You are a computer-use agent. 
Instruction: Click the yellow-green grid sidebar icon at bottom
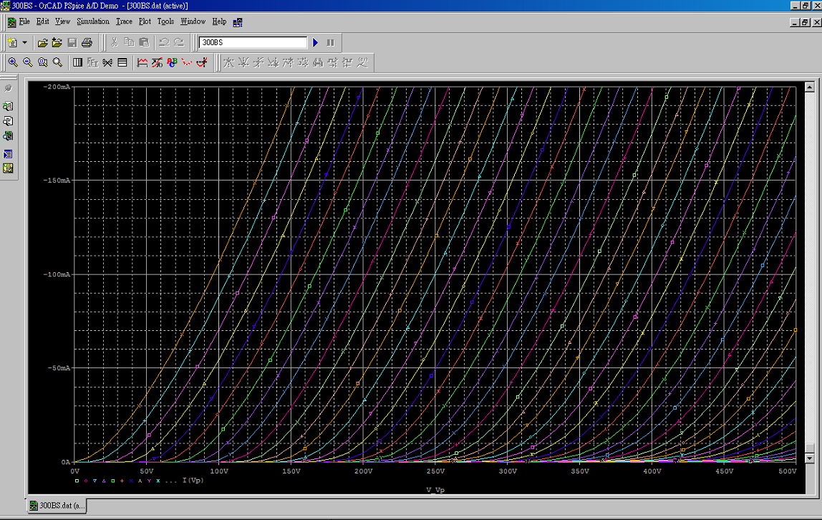8,168
